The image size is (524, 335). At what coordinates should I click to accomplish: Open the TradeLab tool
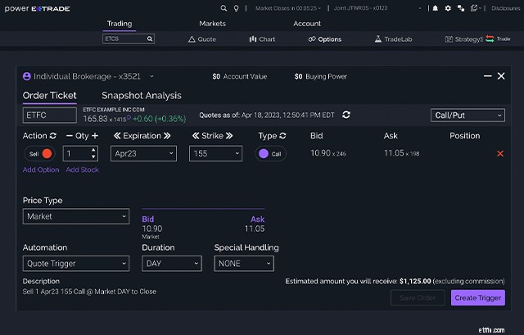click(393, 39)
